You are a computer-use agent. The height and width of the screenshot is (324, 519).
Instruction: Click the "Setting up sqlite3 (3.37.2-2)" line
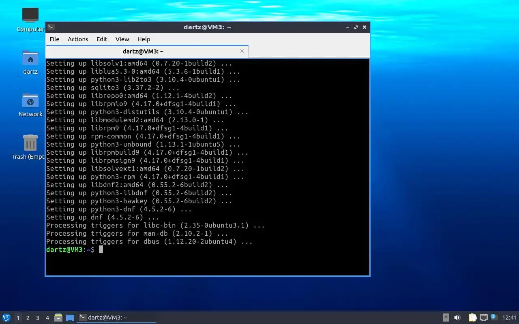tap(113, 87)
